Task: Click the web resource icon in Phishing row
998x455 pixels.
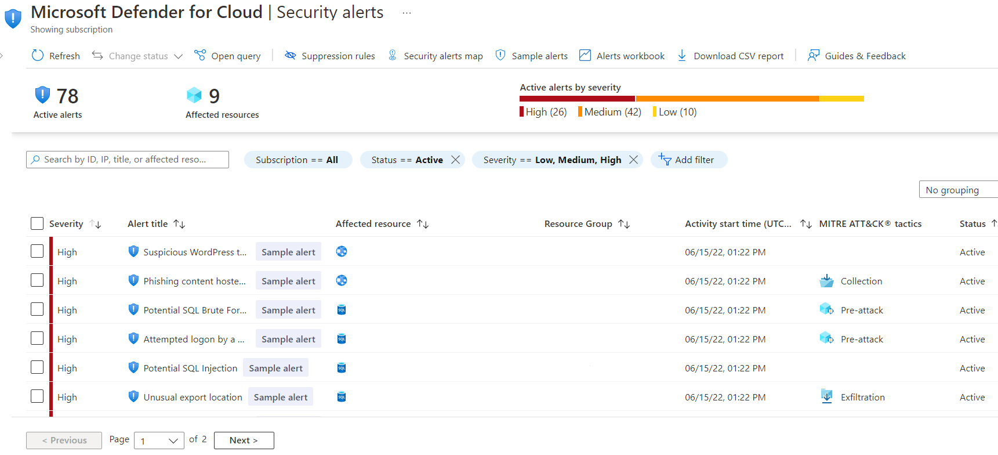Action: click(x=342, y=280)
